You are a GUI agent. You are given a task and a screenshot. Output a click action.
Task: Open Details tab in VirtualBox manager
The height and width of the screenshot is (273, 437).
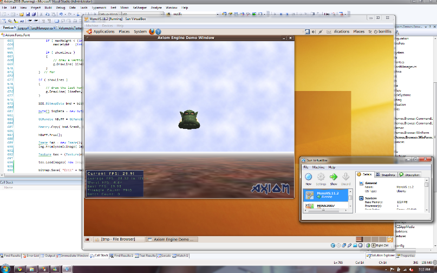click(365, 174)
